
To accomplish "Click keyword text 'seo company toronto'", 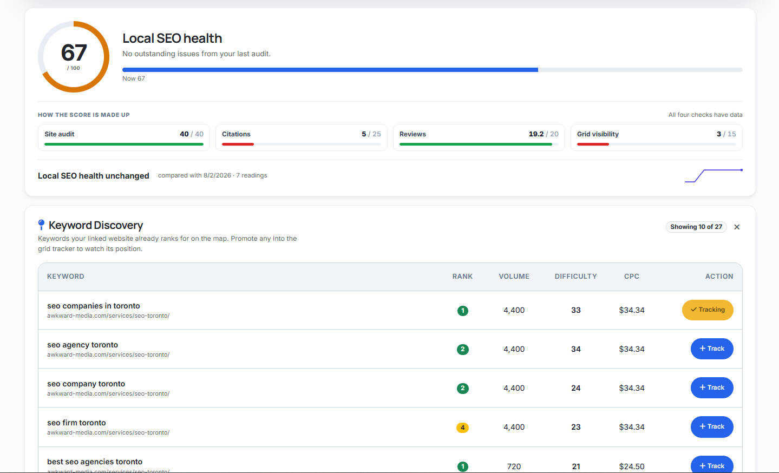I will tap(86, 384).
